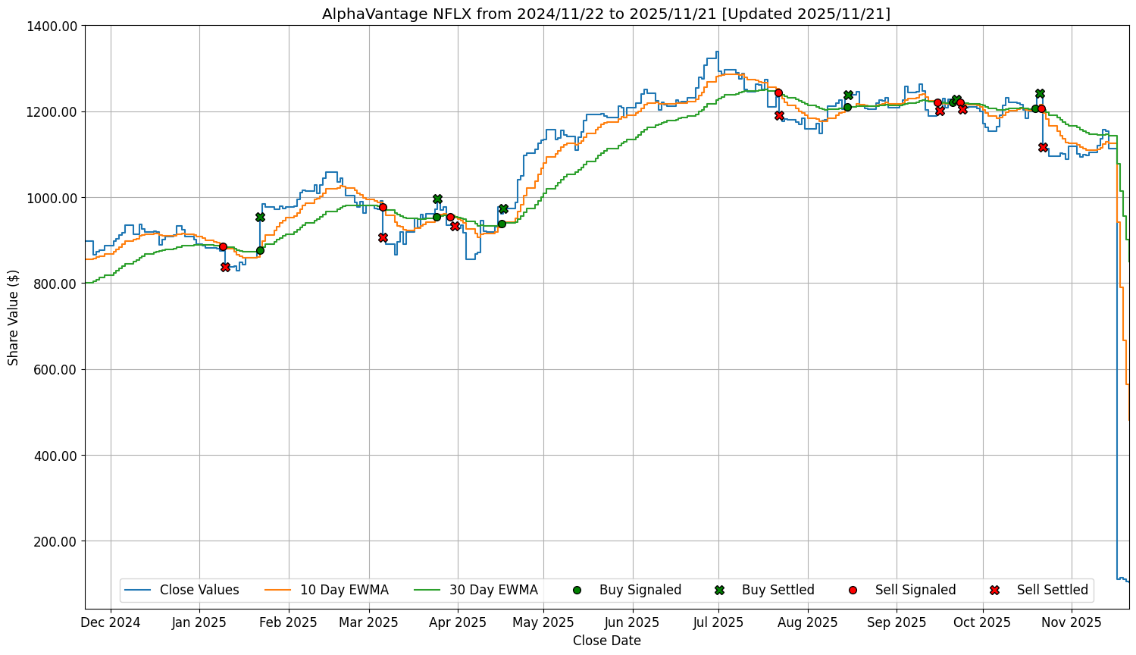This screenshot has height=655, width=1136.
Task: Click the orange 10 Day EWMA legend swatch
Action: pyautogui.click(x=279, y=590)
